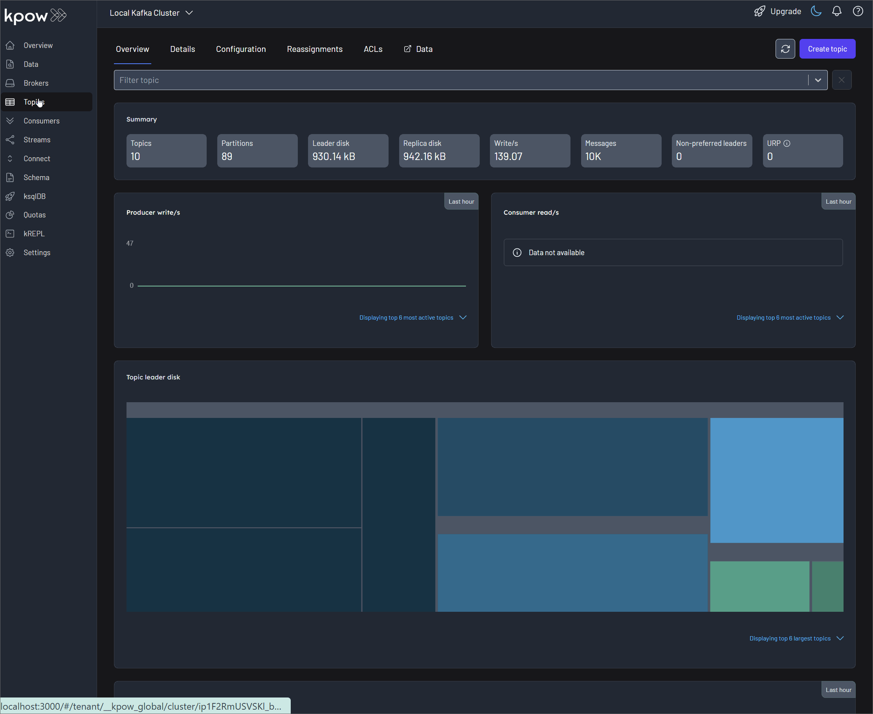
Task: Click the Replica disk 942.16 kB card
Action: (439, 151)
